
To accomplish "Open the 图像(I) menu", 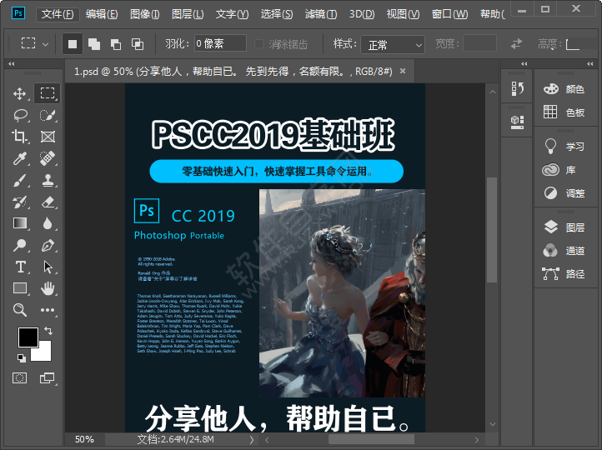I will click(x=145, y=14).
